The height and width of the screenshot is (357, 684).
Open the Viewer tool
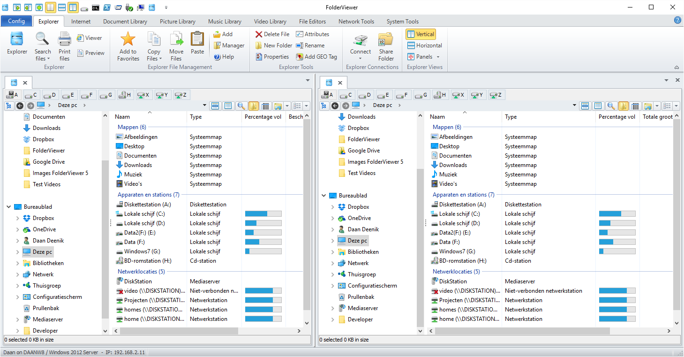(x=89, y=38)
